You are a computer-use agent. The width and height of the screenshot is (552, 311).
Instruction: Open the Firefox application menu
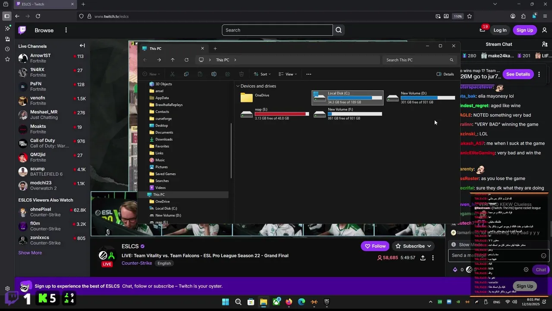tap(545, 16)
